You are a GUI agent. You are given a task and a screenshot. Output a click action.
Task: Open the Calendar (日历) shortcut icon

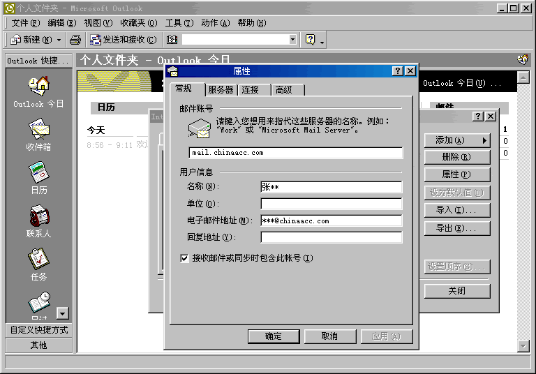(x=38, y=172)
